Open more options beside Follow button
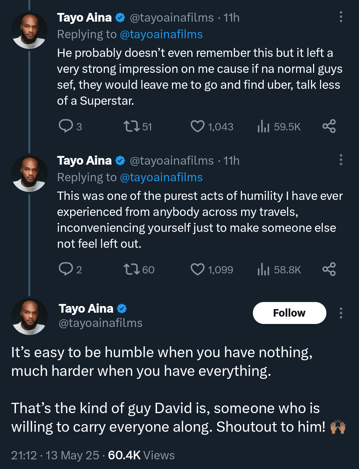 pos(341,313)
